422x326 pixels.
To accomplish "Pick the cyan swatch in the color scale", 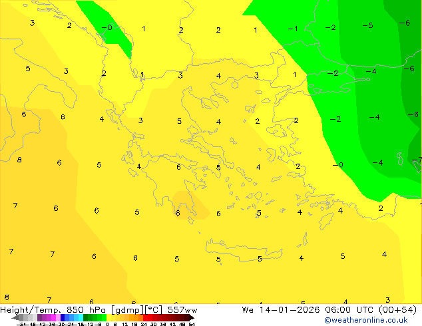I will [81, 317].
